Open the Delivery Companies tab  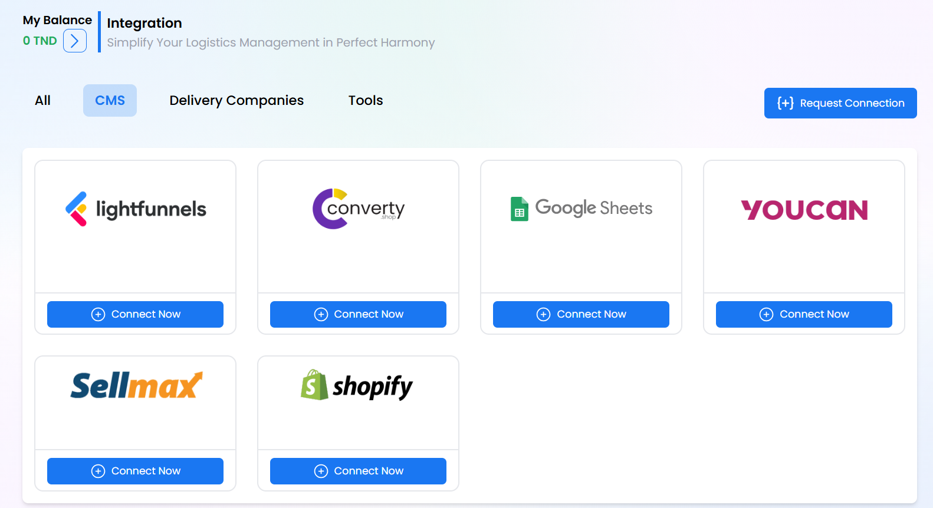(x=236, y=100)
